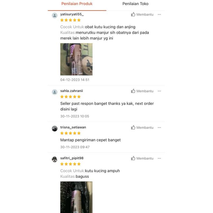Click safitri_pipit98 profile avatar
The width and height of the screenshot is (213, 213).
(55, 159)
